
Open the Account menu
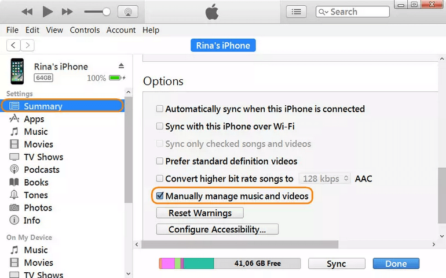coord(121,30)
